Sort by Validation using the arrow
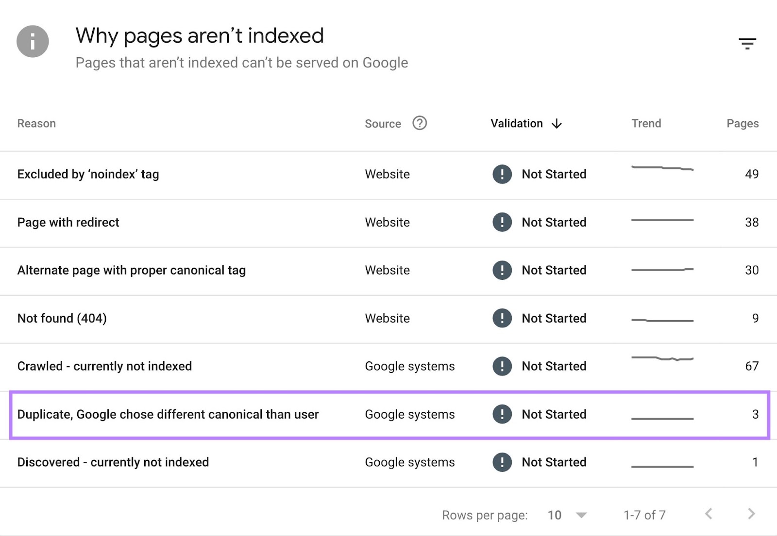 click(x=557, y=124)
